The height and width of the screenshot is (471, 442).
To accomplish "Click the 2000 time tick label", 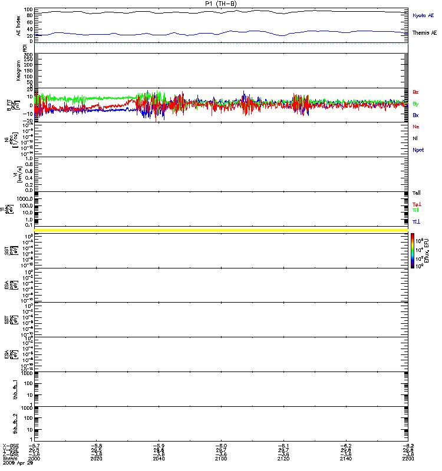I will coord(34,459).
